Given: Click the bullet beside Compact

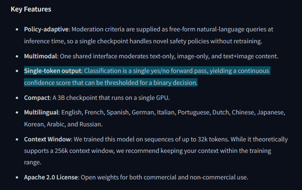Looking at the screenshot, I should pos(17,98).
